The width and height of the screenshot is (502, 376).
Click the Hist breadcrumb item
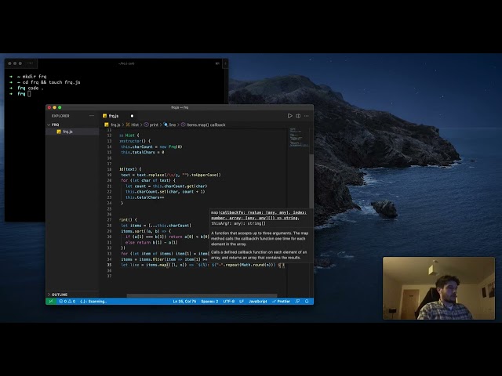pyautogui.click(x=134, y=125)
